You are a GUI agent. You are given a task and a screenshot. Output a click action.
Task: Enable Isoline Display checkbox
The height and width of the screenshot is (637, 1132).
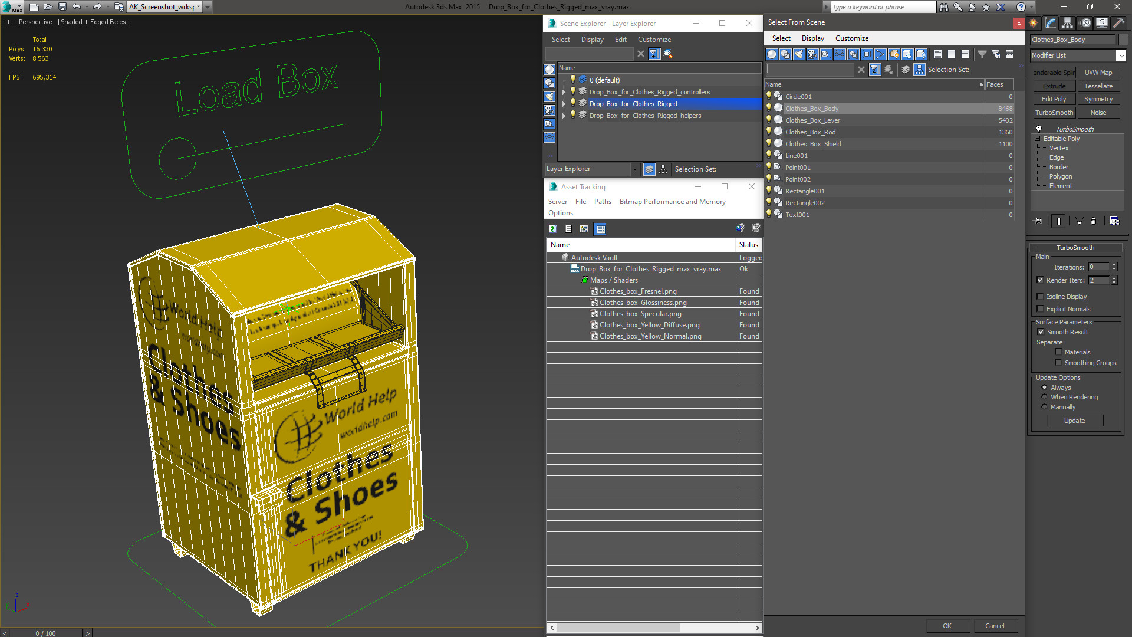[1040, 297]
